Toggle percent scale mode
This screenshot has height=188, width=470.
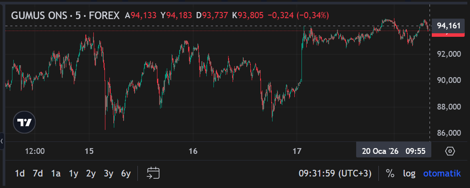(x=390, y=173)
